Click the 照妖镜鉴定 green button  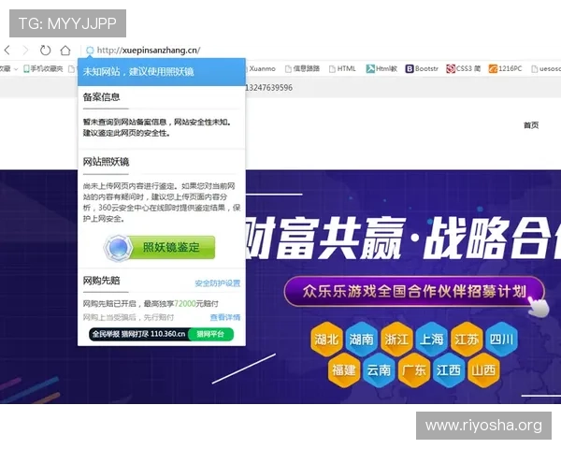coord(171,247)
